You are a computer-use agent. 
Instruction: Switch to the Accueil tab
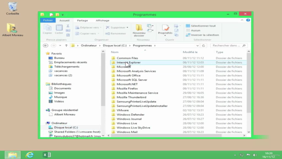pyautogui.click(x=64, y=20)
